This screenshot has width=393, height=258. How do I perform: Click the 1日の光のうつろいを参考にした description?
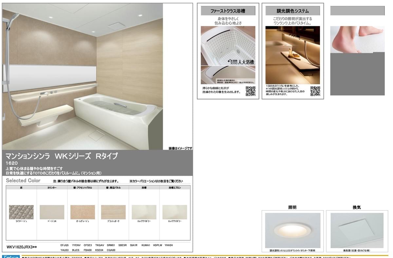click(x=285, y=90)
